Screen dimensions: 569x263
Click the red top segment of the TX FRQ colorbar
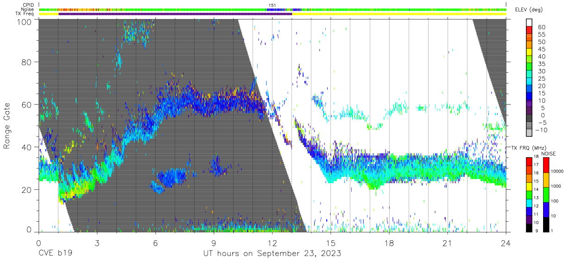(529, 161)
